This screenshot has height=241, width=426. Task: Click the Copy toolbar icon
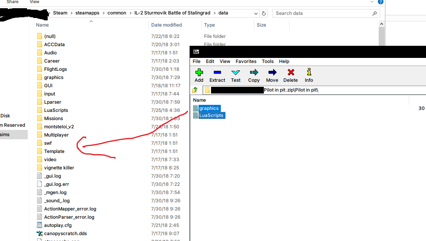pos(254,72)
